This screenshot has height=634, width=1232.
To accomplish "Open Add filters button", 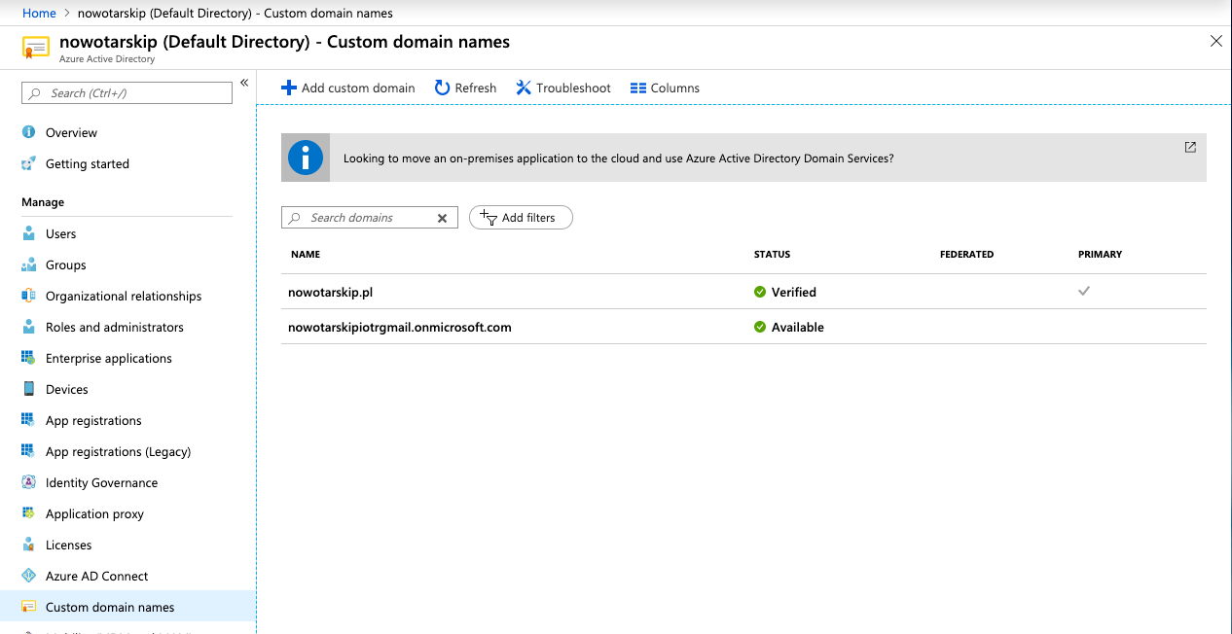I will point(521,218).
